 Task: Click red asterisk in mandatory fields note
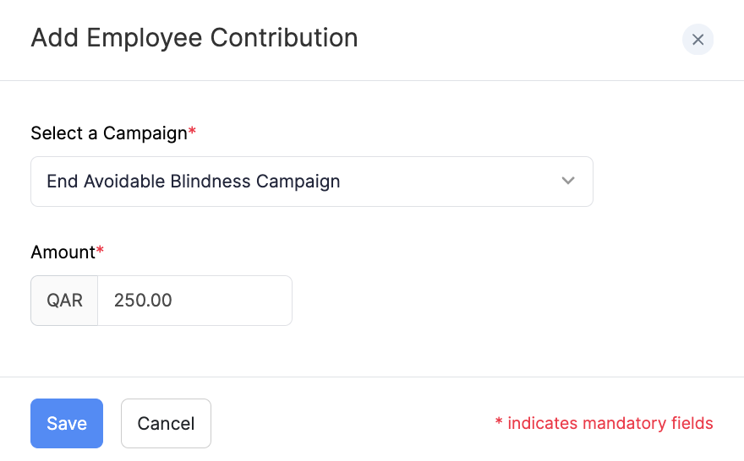pyautogui.click(x=499, y=423)
